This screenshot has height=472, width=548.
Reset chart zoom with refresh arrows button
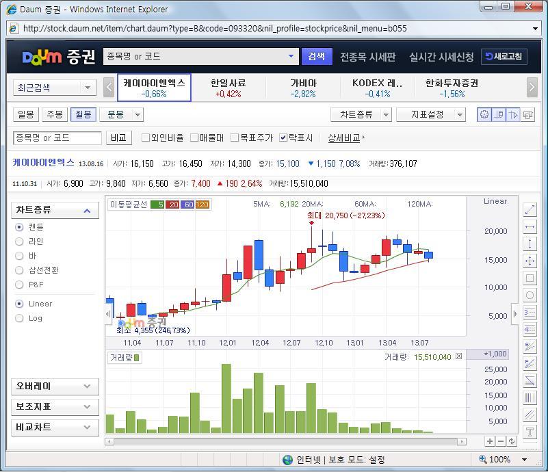click(x=512, y=441)
